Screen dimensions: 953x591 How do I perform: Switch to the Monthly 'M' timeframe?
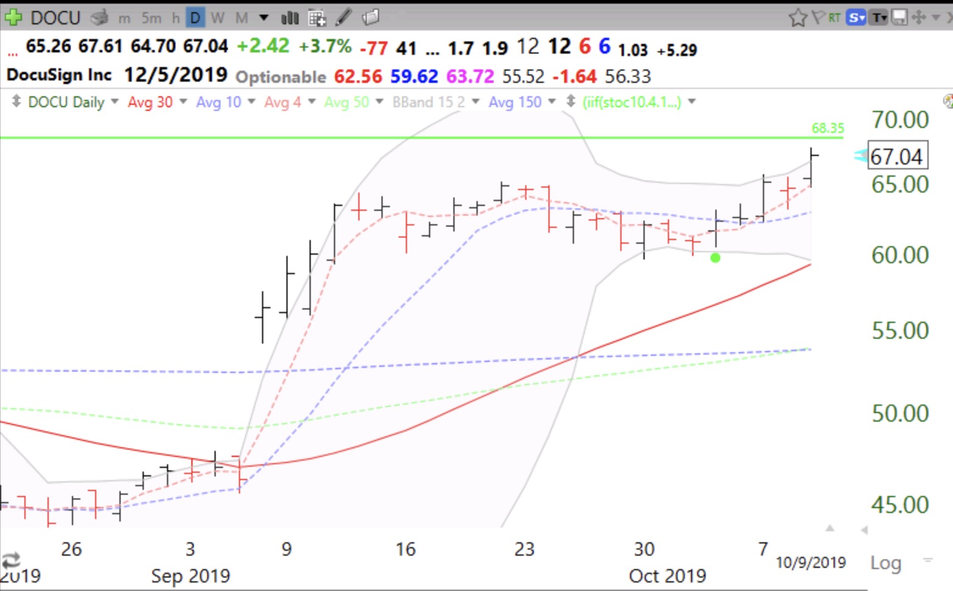point(242,18)
